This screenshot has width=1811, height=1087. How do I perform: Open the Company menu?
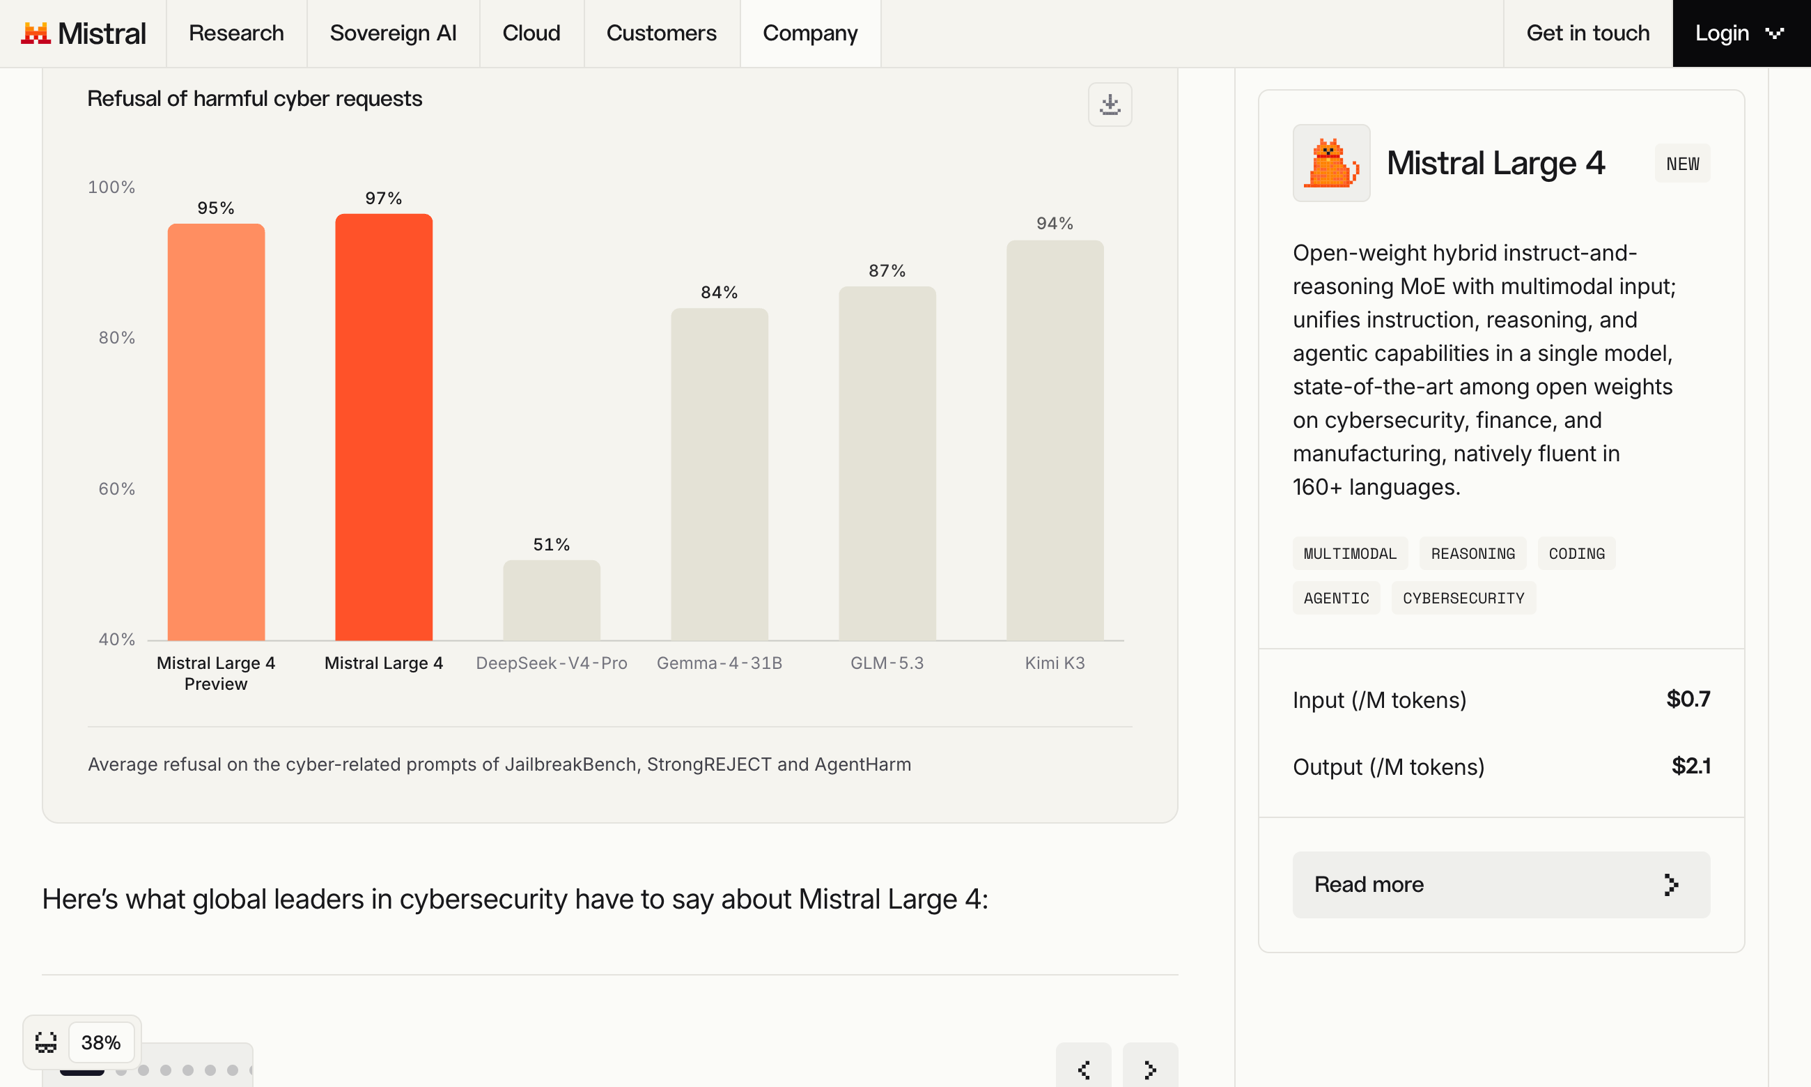pos(810,33)
